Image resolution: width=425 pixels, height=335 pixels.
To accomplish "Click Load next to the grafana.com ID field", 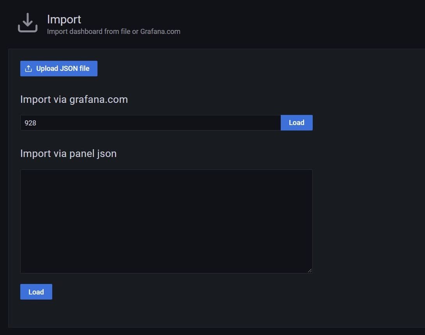I will coord(296,123).
